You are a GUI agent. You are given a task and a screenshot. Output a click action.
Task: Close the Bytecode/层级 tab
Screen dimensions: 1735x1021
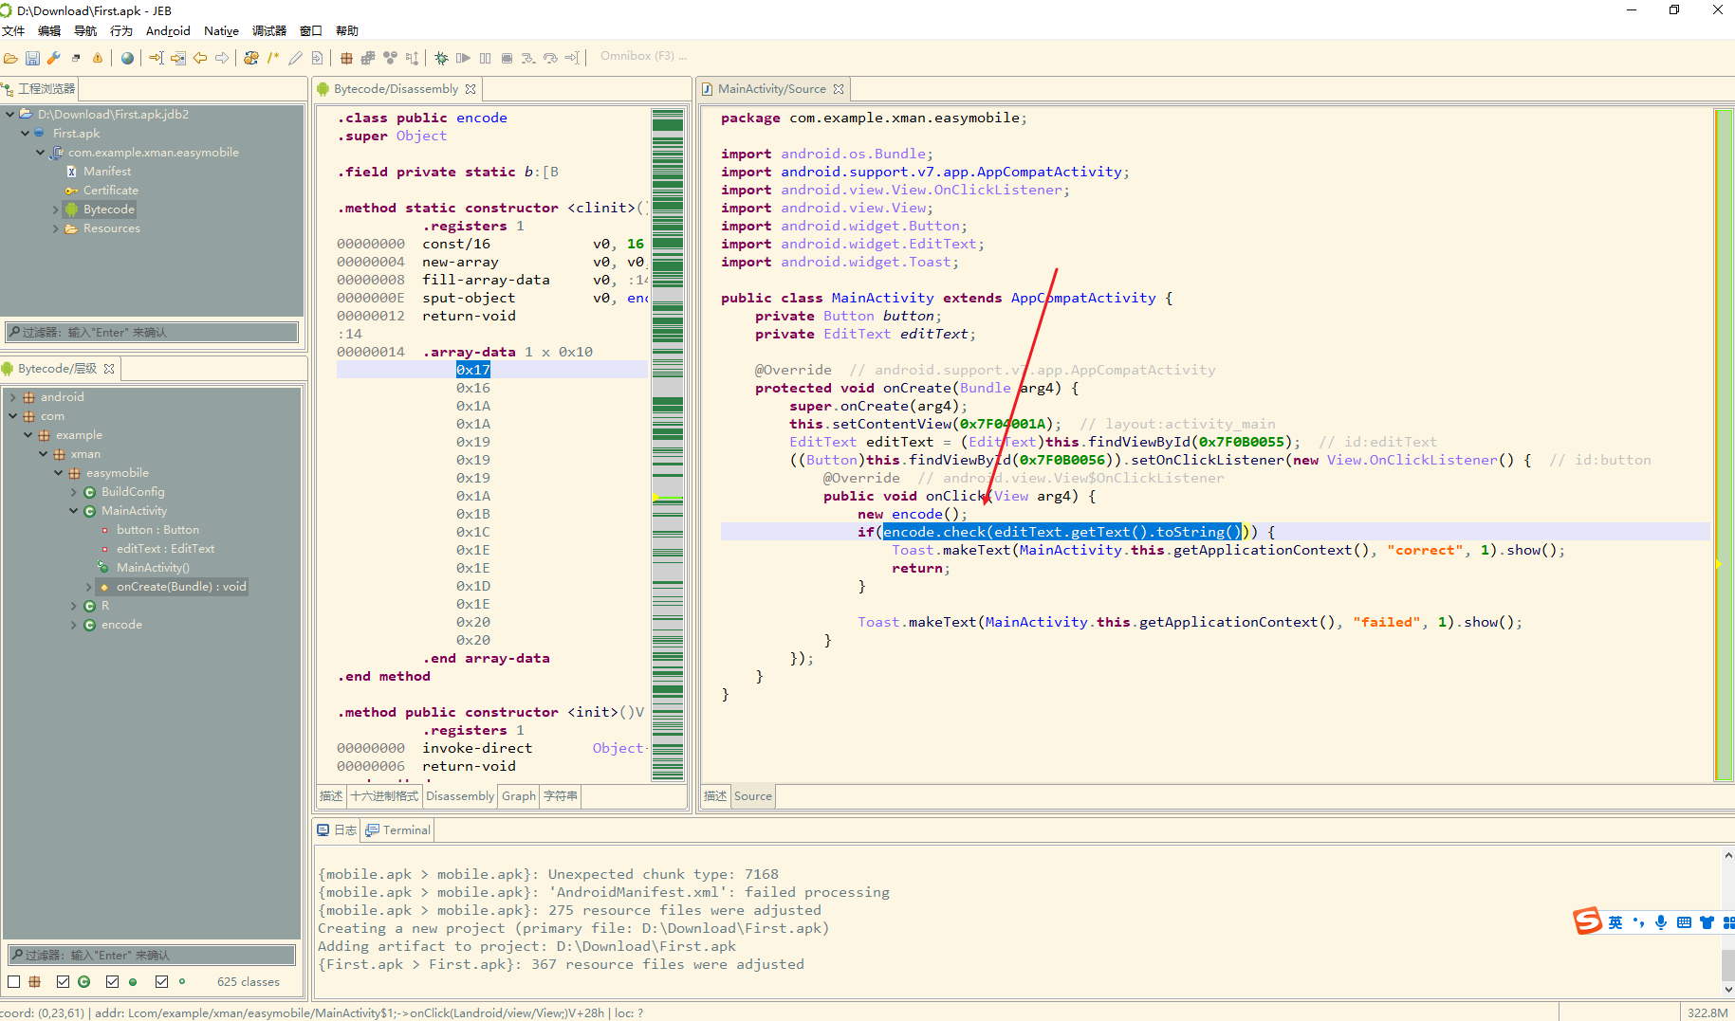click(109, 369)
